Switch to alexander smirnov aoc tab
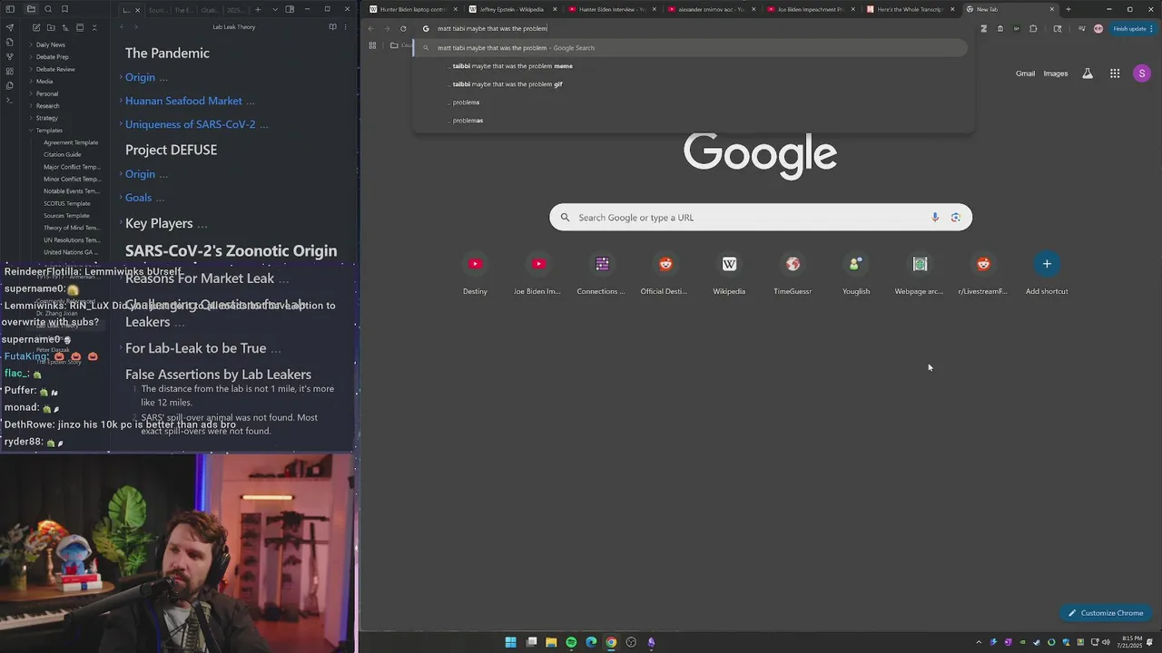This screenshot has height=653, width=1162. point(710,9)
